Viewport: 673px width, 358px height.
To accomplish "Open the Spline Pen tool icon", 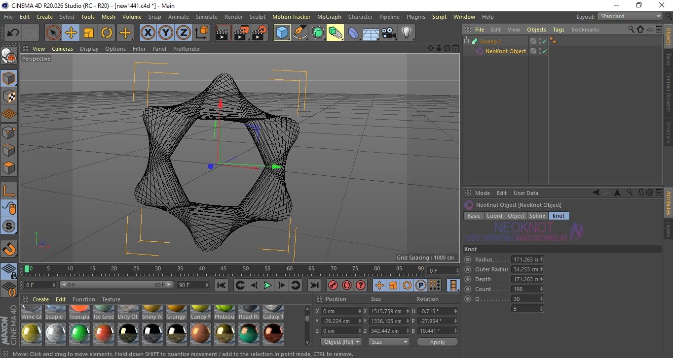I will 299,33.
